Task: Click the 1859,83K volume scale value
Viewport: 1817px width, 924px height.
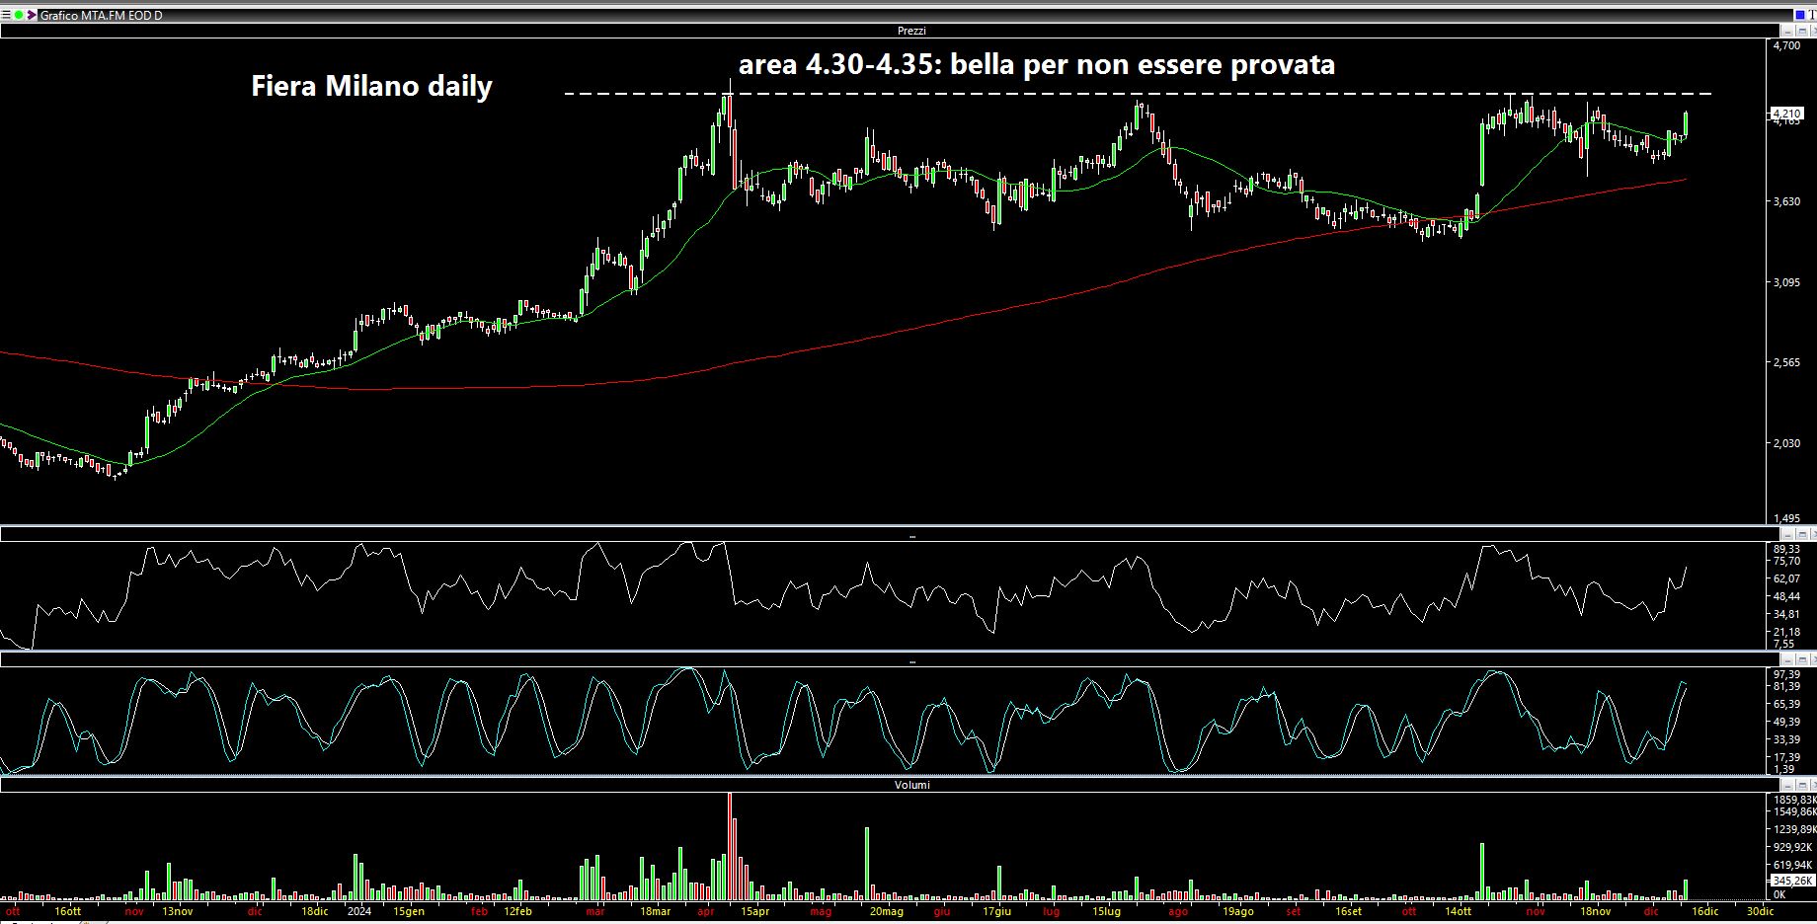Action: tap(1794, 800)
